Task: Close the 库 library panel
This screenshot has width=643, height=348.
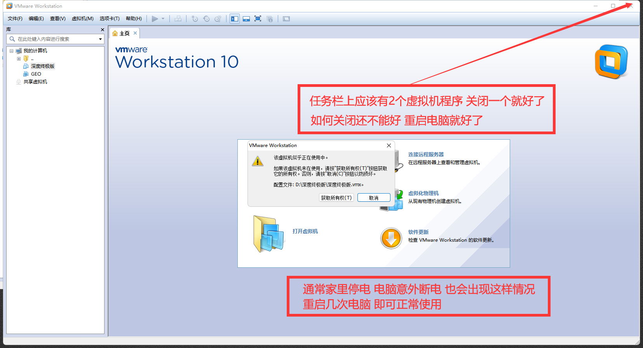Action: click(103, 29)
